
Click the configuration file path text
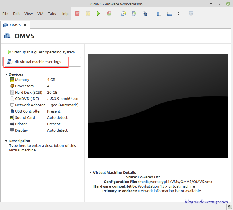pyautogui.click(x=175, y=182)
